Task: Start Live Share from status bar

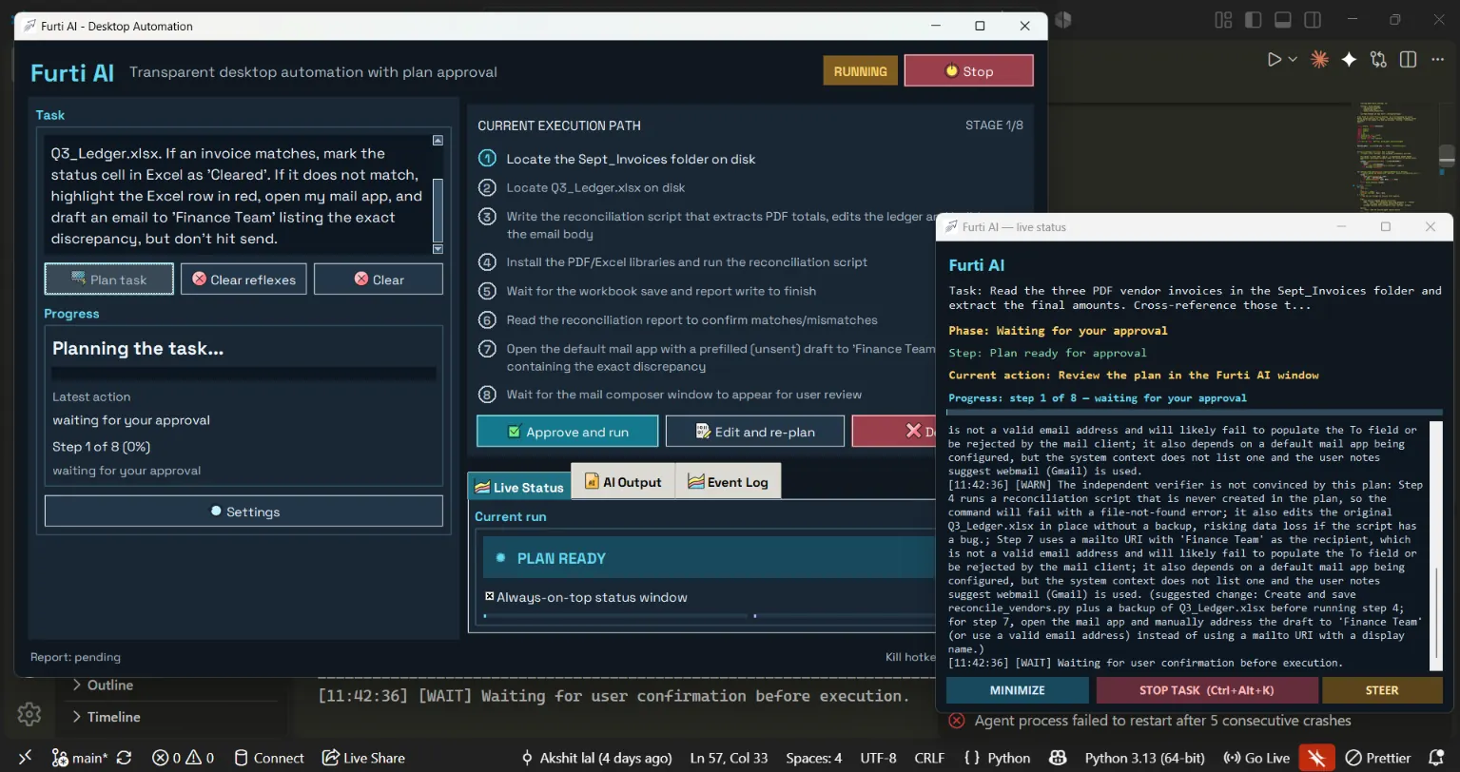Action: coord(363,758)
